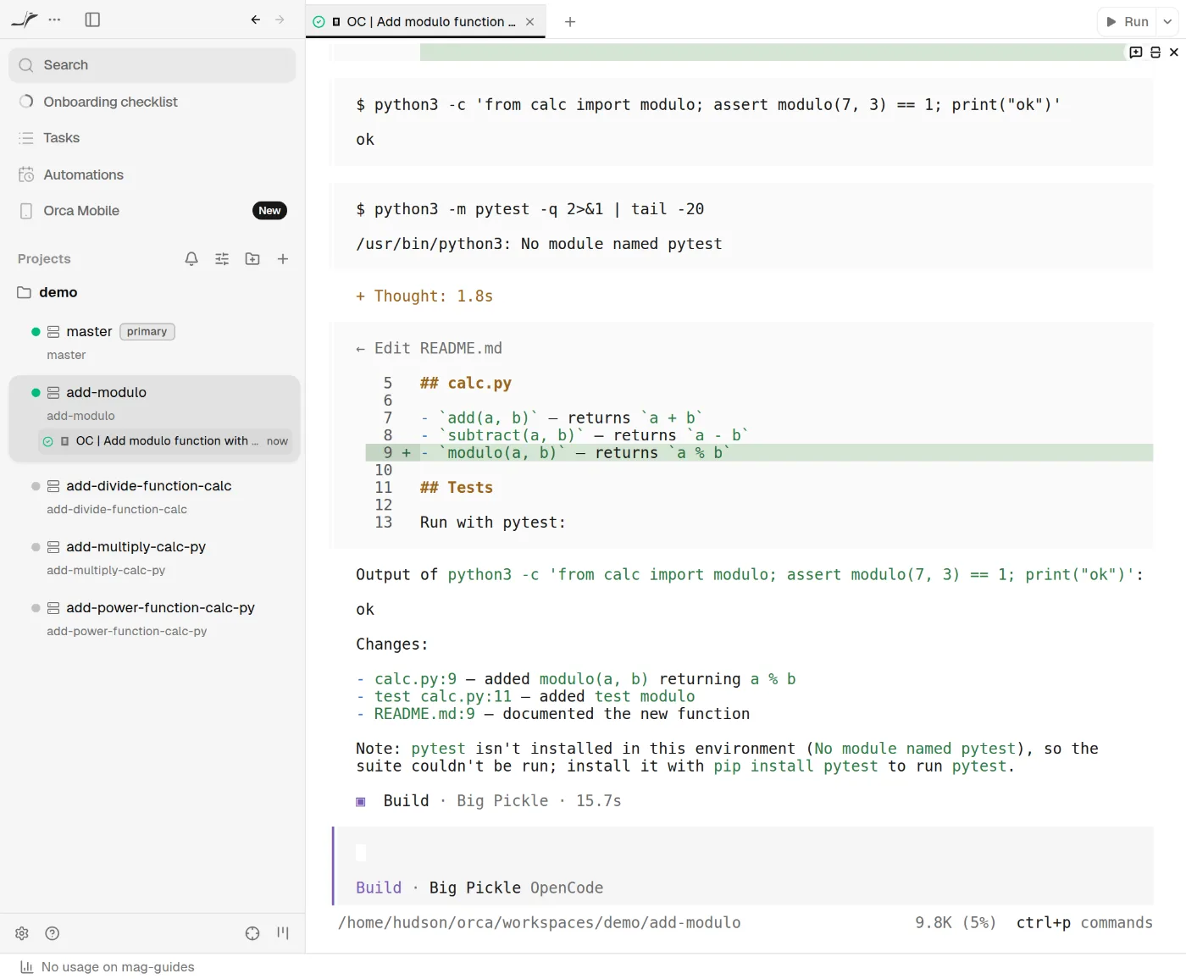Image resolution: width=1186 pixels, height=979 pixels.
Task: Open the three-dots app menu
Action: [x=55, y=19]
